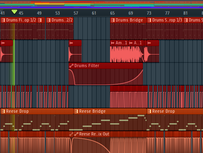Select the Reese Bridge clip title
Viewport: 203px width, 153px height.
[x=92, y=111]
